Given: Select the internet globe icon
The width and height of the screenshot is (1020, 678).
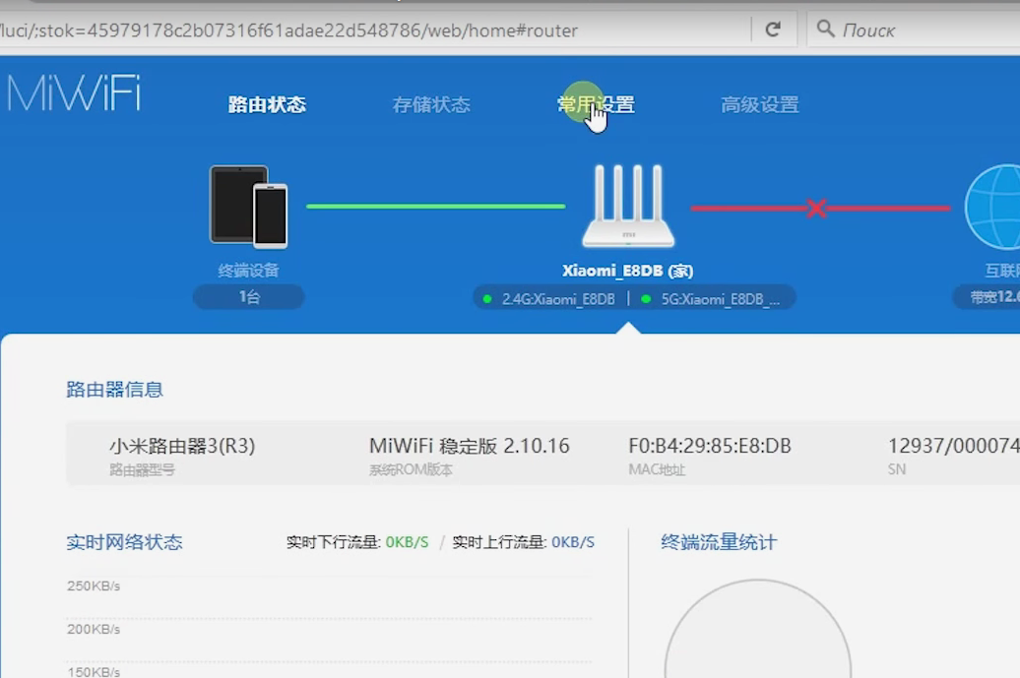Looking at the screenshot, I should coord(992,207).
